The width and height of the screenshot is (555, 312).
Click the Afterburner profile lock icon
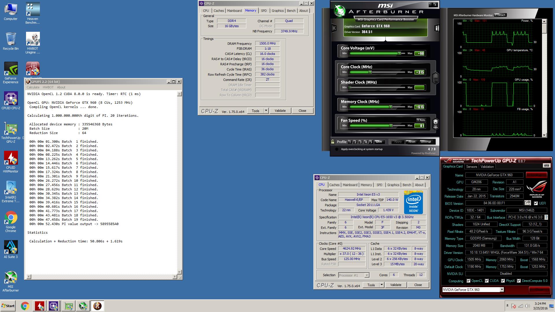click(x=333, y=142)
